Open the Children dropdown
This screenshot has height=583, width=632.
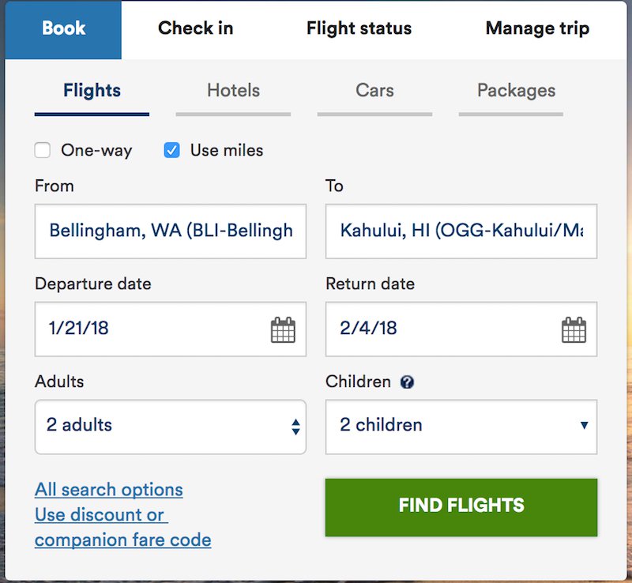point(461,427)
